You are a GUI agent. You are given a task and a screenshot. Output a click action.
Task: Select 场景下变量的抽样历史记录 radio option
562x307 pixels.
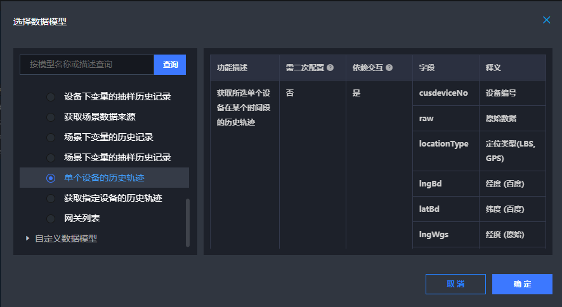pyautogui.click(x=51, y=157)
